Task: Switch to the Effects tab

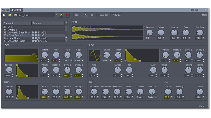Action: (116, 15)
